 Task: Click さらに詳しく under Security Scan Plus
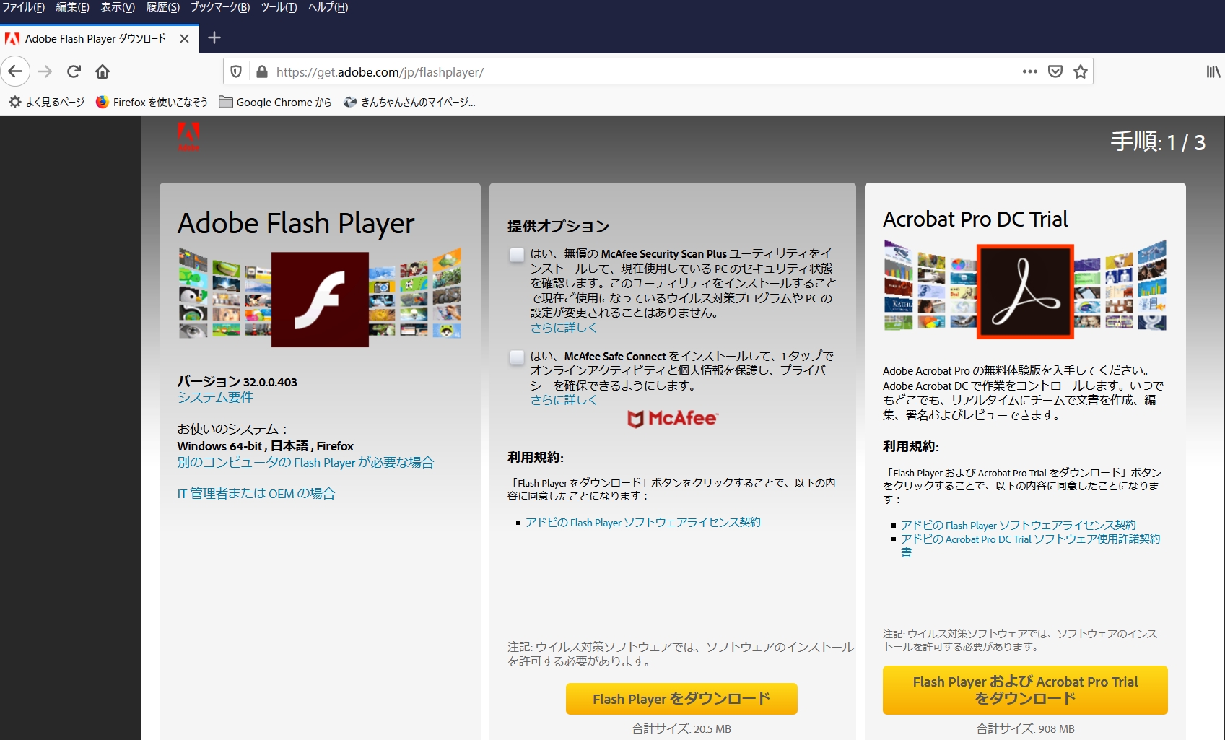pyautogui.click(x=564, y=327)
